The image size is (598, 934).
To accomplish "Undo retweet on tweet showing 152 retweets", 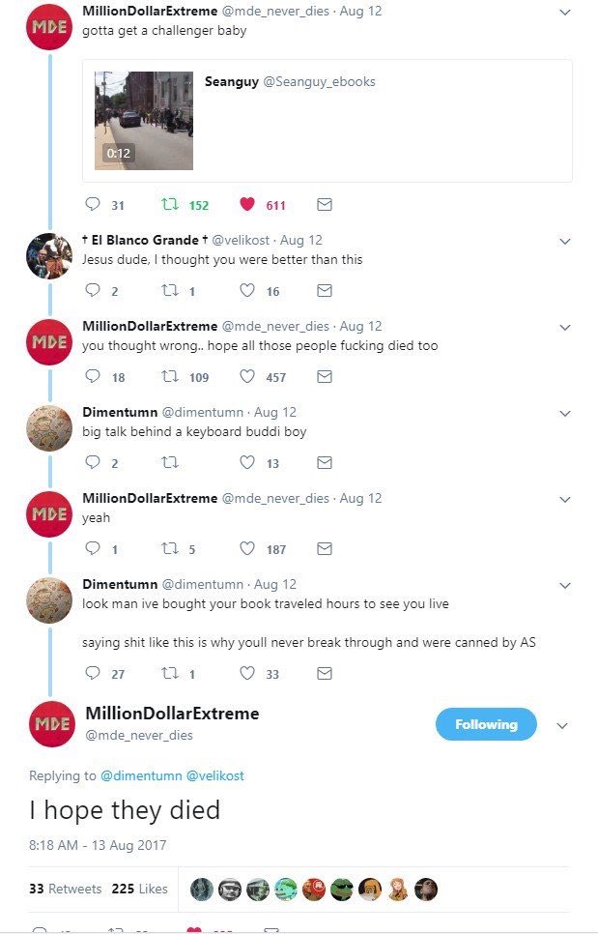I will click(171, 205).
